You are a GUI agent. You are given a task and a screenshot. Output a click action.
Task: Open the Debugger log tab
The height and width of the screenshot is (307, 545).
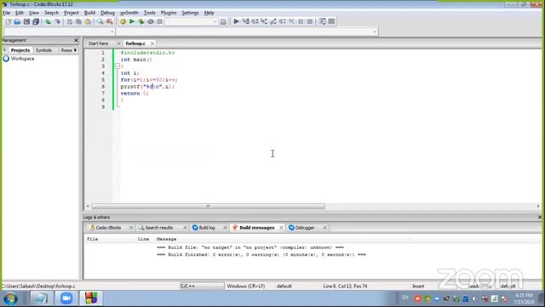pyautogui.click(x=305, y=228)
